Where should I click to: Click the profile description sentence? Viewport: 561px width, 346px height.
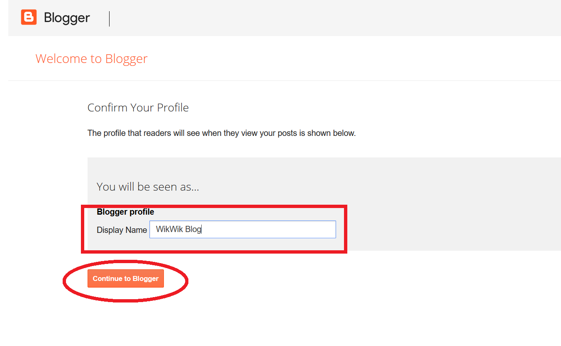click(x=221, y=133)
